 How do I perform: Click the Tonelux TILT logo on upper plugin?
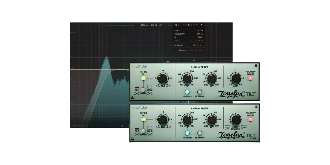coord(237,94)
